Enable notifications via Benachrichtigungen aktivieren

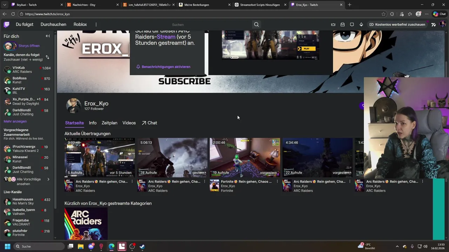(x=163, y=67)
